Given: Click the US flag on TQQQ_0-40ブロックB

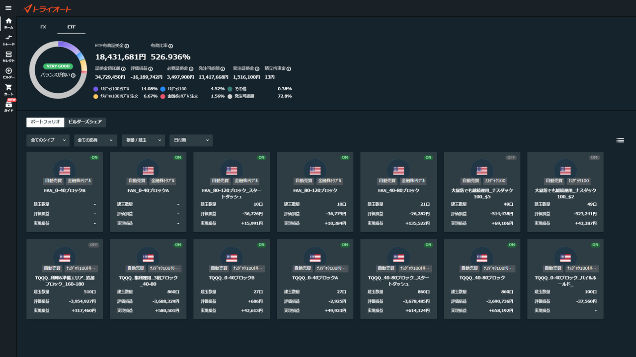Looking at the screenshot, I should click(232, 258).
